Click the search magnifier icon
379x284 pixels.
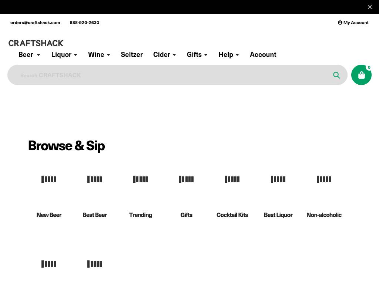336,75
